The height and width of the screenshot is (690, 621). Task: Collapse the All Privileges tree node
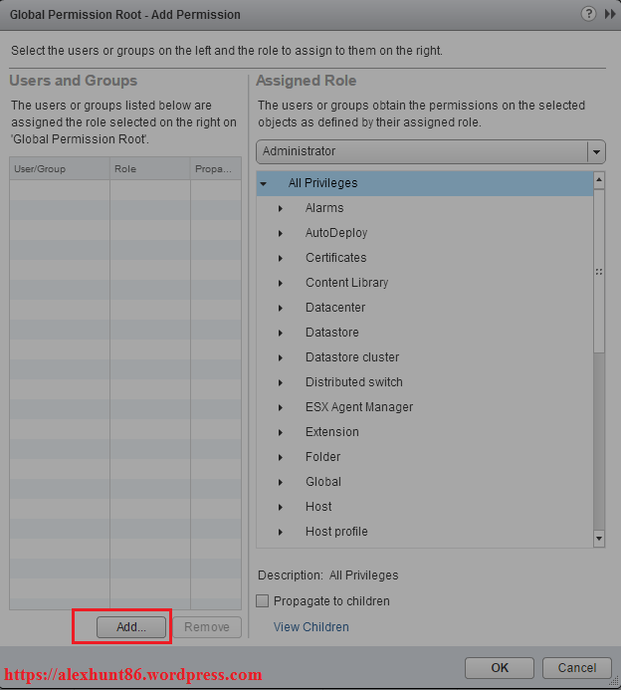[264, 183]
